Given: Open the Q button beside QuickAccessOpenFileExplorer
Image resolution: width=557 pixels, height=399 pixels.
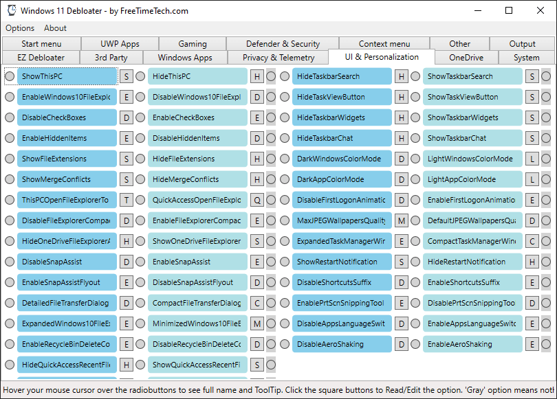Looking at the screenshot, I should 257,200.
